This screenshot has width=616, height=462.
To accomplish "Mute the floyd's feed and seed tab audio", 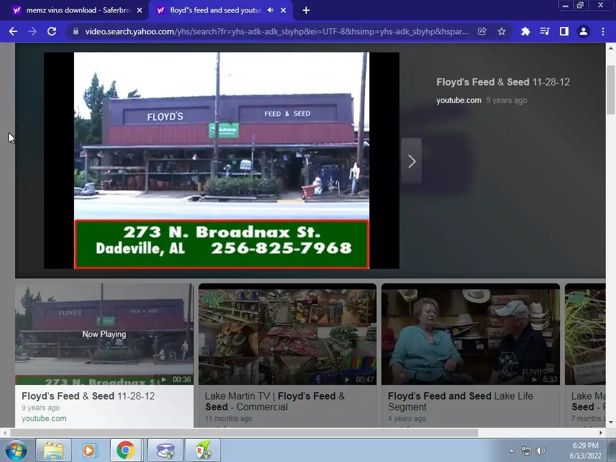I will (270, 10).
